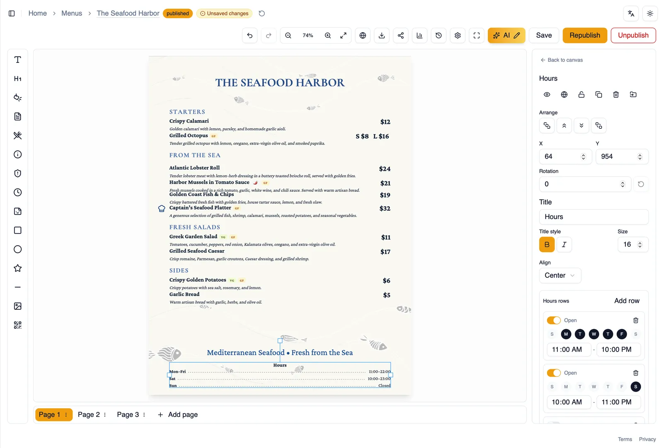Toggle the lock icon for Hours element

coord(581,95)
